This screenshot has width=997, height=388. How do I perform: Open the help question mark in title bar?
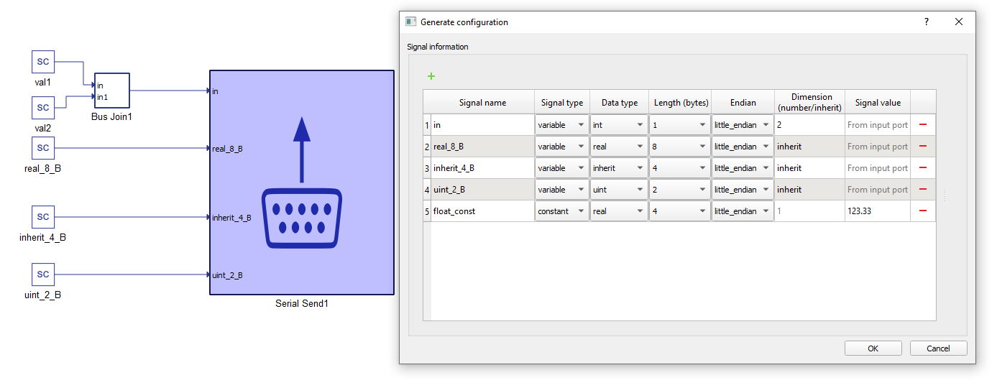point(927,22)
